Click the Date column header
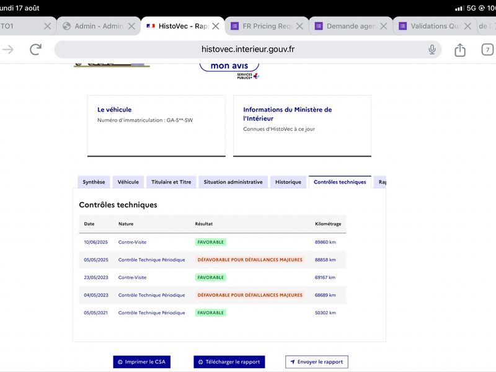The height and width of the screenshot is (372, 496). (89, 224)
